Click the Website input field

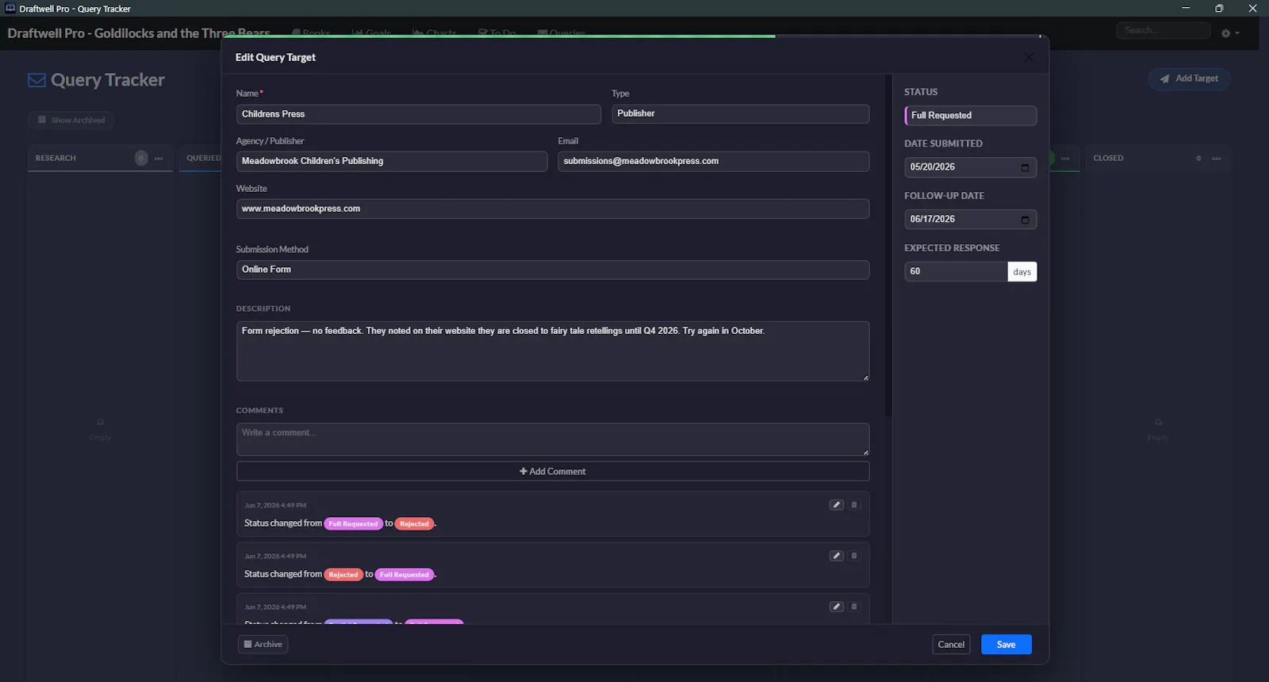[552, 209]
